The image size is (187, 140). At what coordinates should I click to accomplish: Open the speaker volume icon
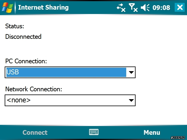(145, 8)
